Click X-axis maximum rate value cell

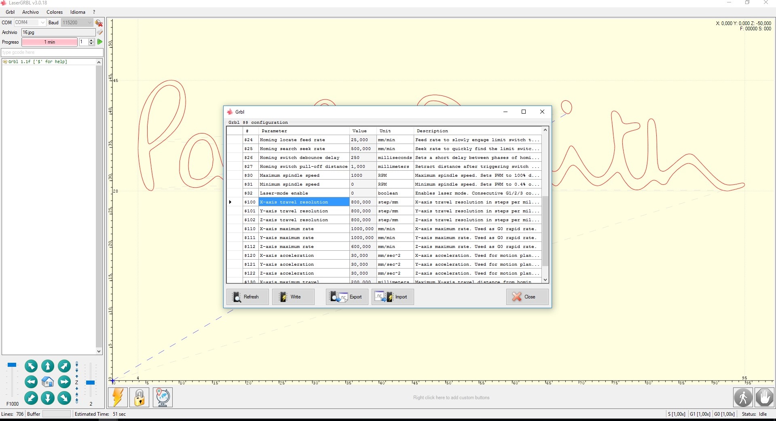click(362, 229)
